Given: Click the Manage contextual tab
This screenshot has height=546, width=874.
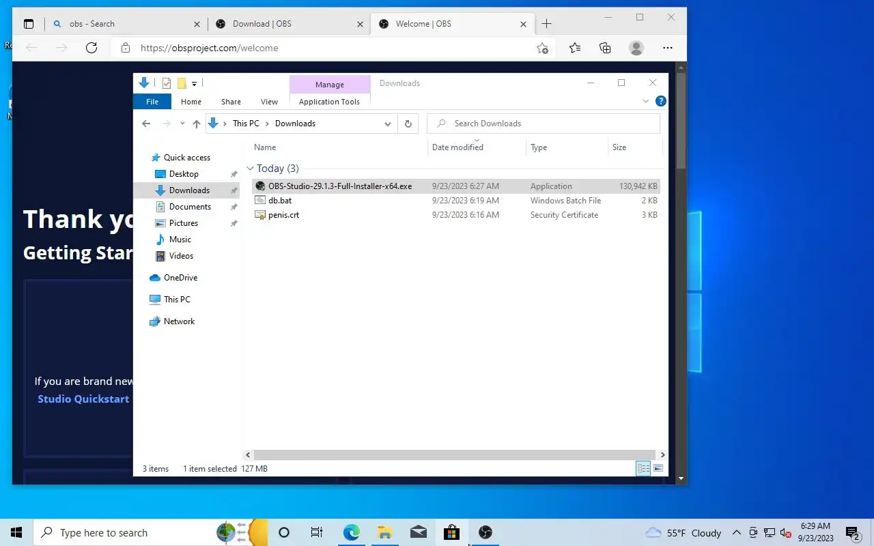Looking at the screenshot, I should point(330,85).
